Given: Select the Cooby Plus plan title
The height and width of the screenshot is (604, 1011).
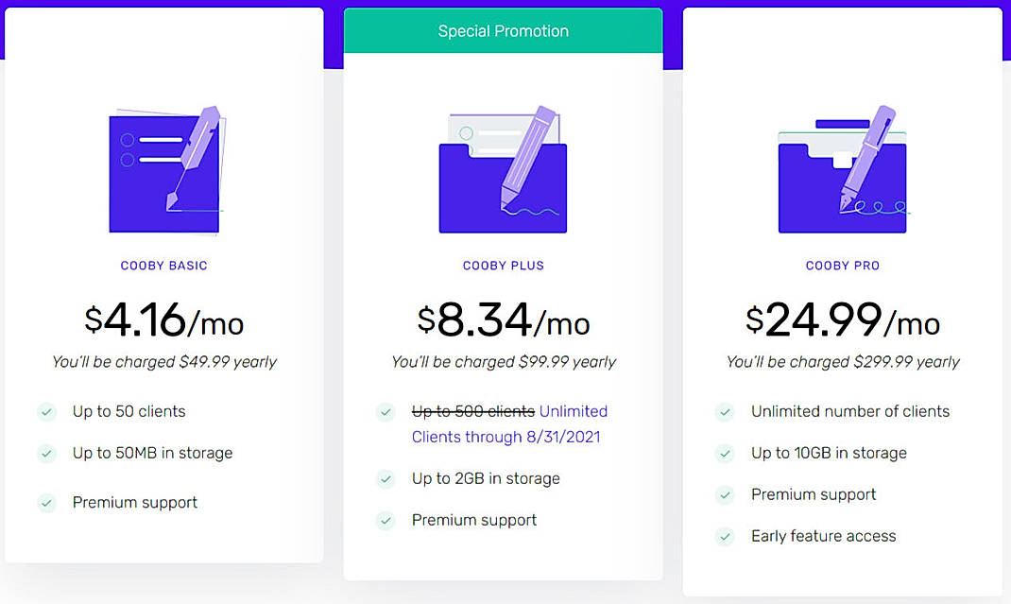Looking at the screenshot, I should pyautogui.click(x=504, y=266).
